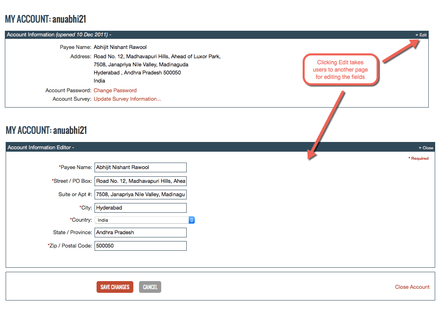Image resolution: width=438 pixels, height=309 pixels.
Task: Open the Country dropdown showing India
Action: (x=144, y=220)
